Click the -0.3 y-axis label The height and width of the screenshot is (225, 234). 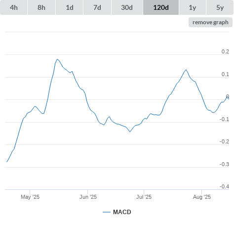pyautogui.click(x=224, y=164)
